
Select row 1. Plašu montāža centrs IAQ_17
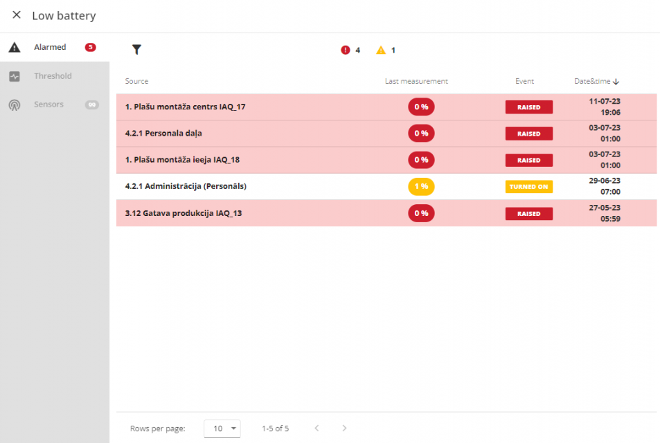pos(185,107)
